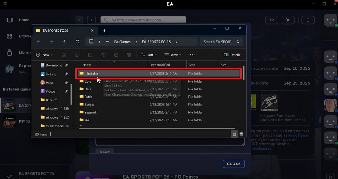
Task: Go back in the EA app navigation
Action: [80, 20]
